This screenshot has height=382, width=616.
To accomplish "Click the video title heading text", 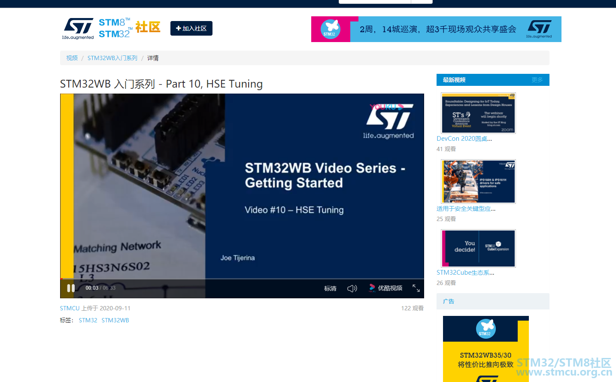I will pyautogui.click(x=161, y=84).
